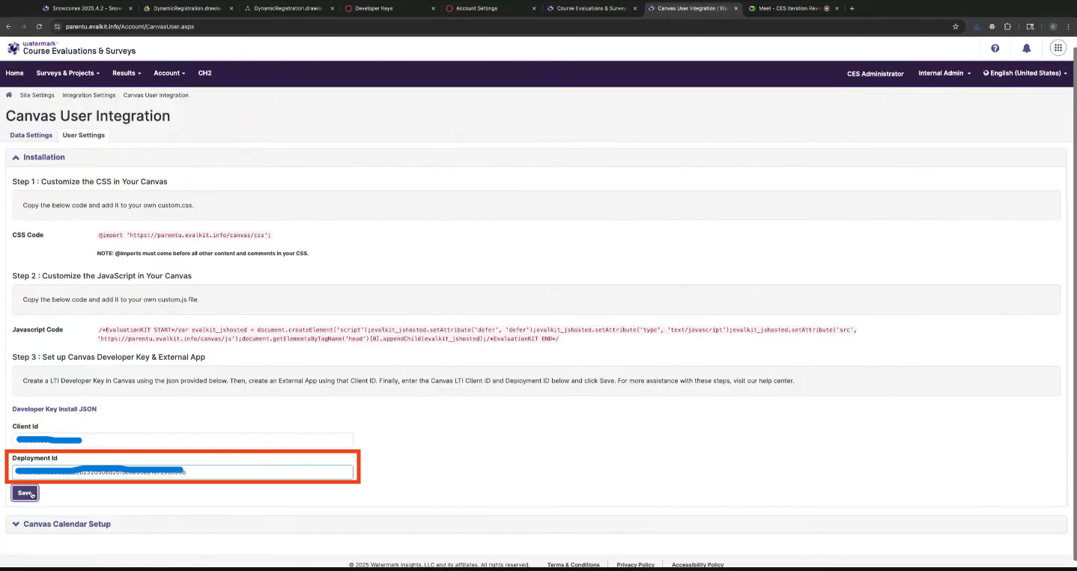Image resolution: width=1077 pixels, height=571 pixels.
Task: Click the CSS @import code snippet
Action: pyautogui.click(x=184, y=235)
